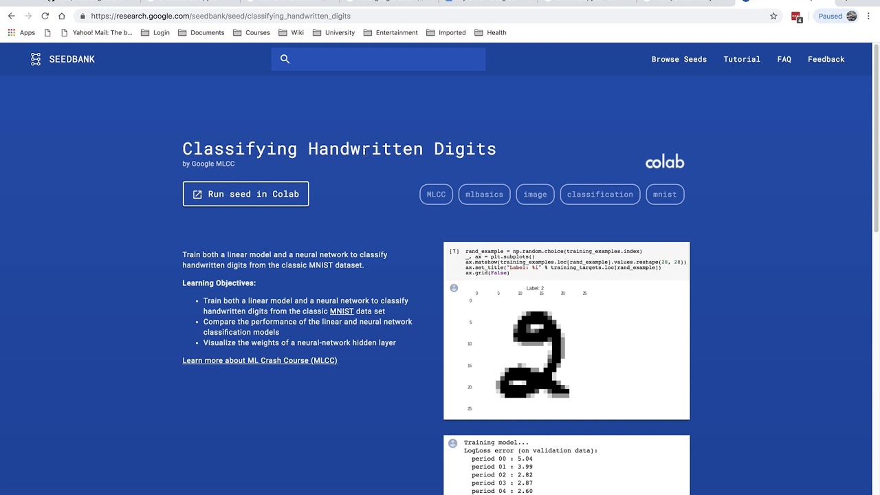Click the Seedbank search field
Image resolution: width=880 pixels, height=495 pixels.
click(378, 59)
